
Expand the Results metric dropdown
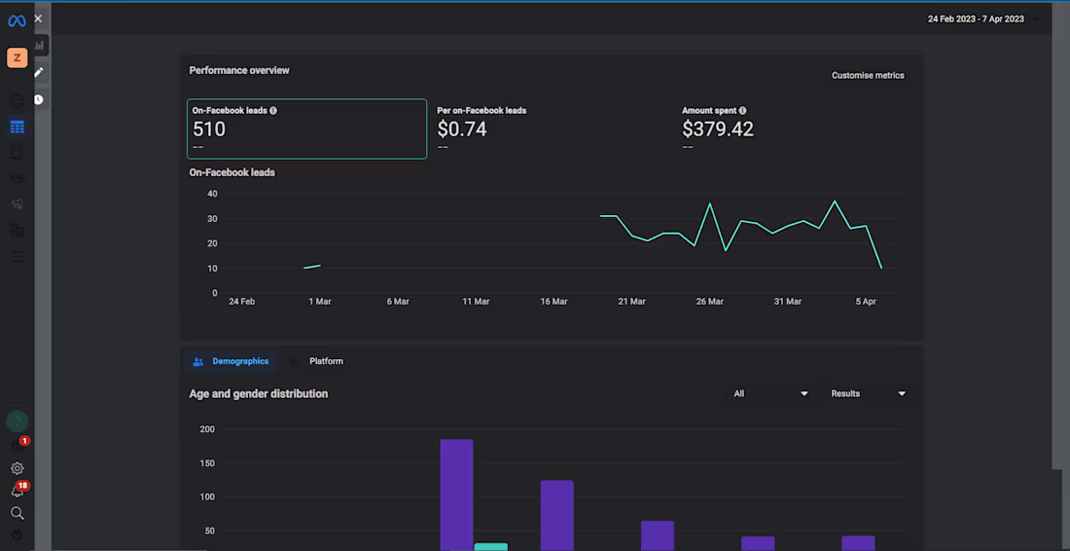click(x=868, y=393)
